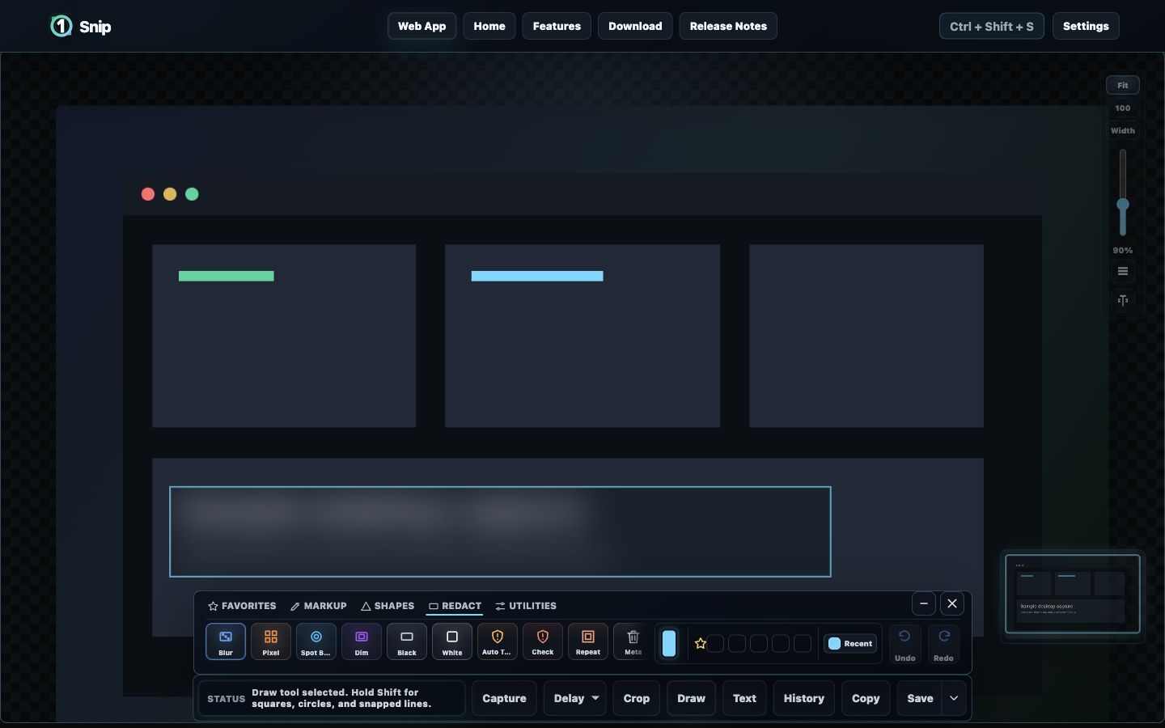1165x728 pixels.
Task: Minimize the tool palette panel
Action: [924, 603]
